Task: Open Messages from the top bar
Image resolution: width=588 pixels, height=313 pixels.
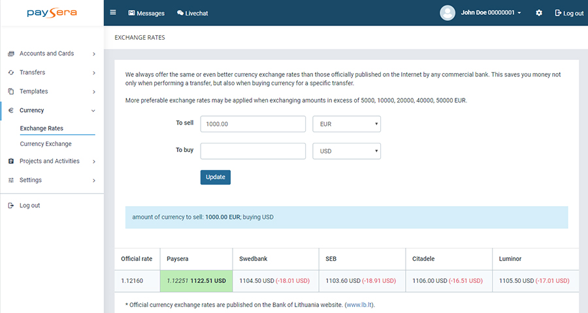Action: (x=146, y=13)
